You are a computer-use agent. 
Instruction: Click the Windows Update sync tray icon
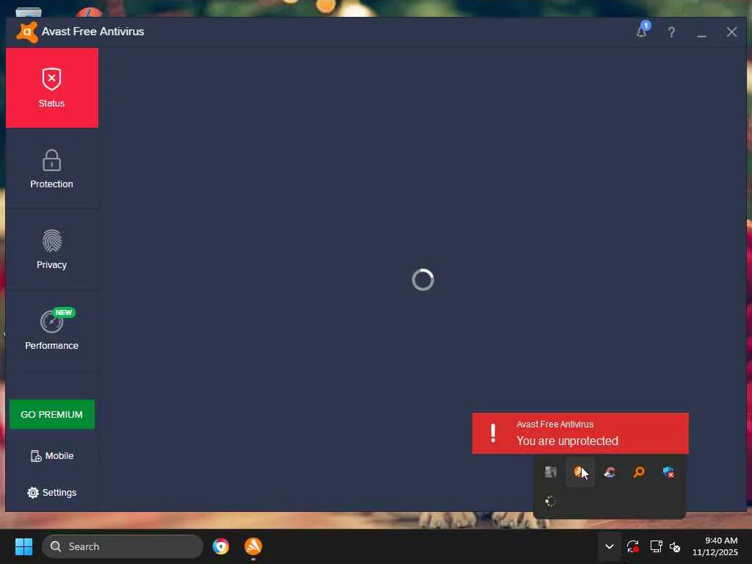(x=632, y=546)
